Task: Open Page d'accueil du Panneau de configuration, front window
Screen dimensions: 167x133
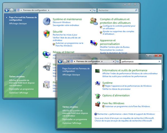Action: pyautogui.click(x=76, y=70)
